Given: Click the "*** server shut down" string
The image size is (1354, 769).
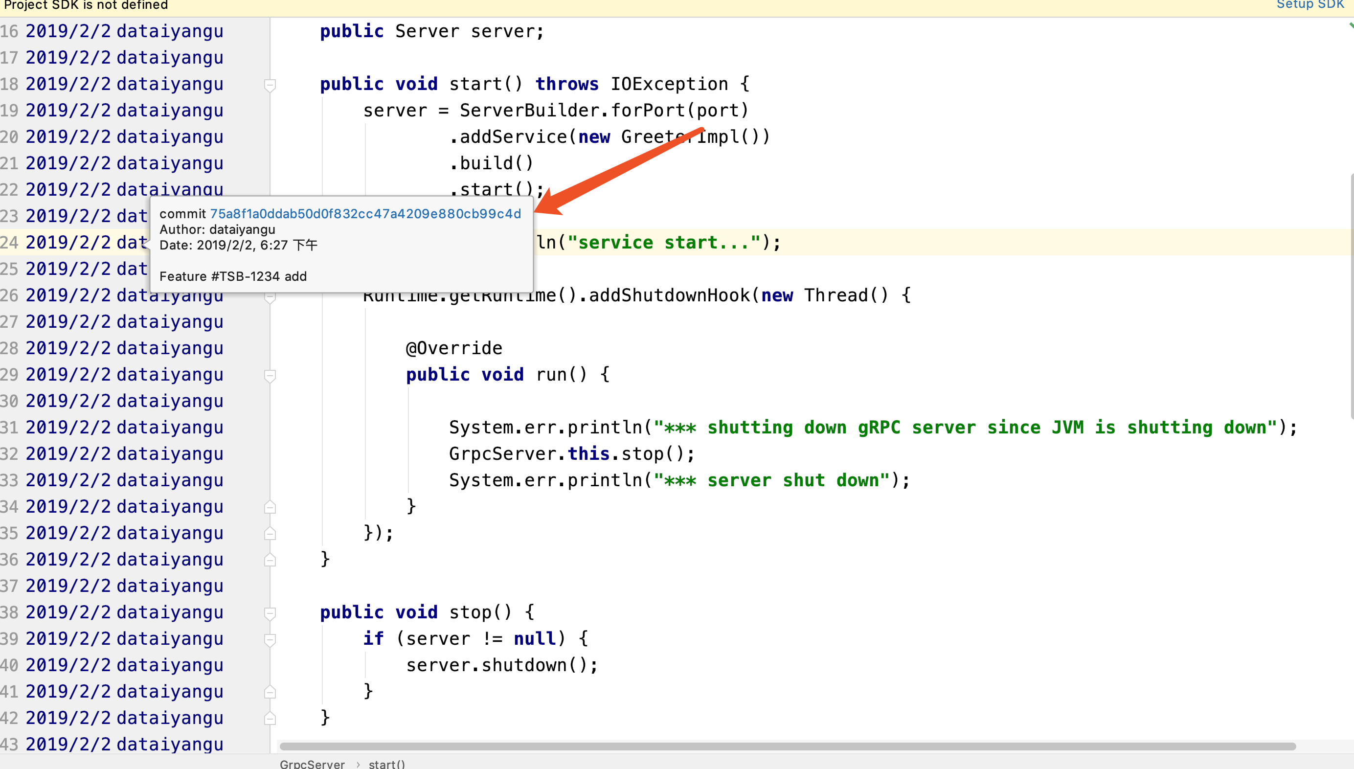Looking at the screenshot, I should pyautogui.click(x=771, y=480).
